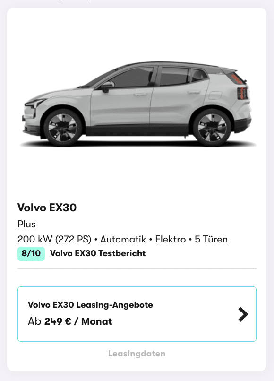Click the Volvo EX30 model title
This screenshot has width=274, height=381.
(47, 208)
